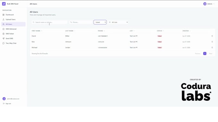Screen dimensions: 218x122
Task: Delete the Bob Johnson row via trash icon
Action: point(212,42)
